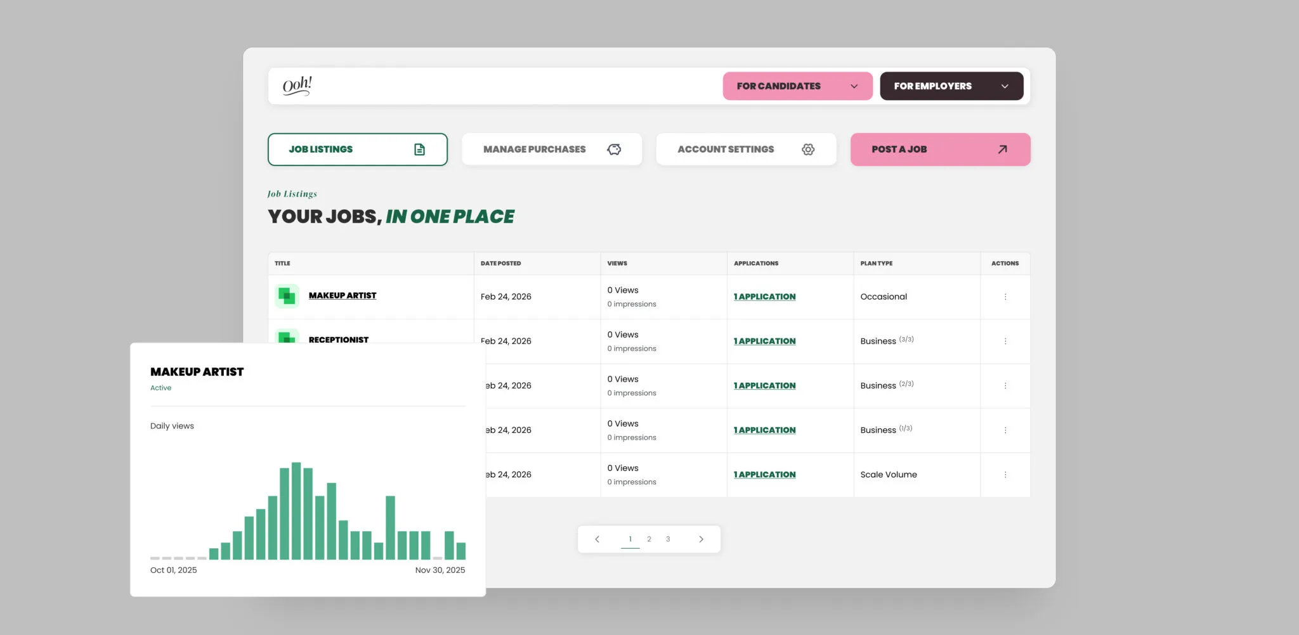This screenshot has height=635, width=1299.
Task: Open the Receptionist job title link
Action: [339, 339]
